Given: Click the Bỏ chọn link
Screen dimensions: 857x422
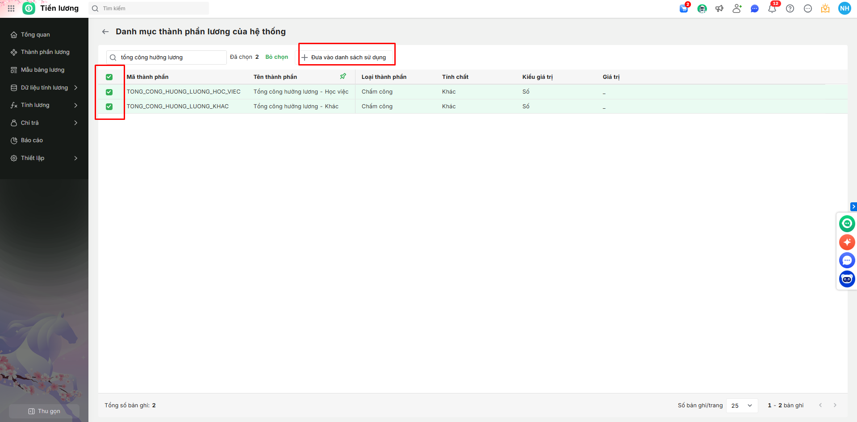Looking at the screenshot, I should click(x=276, y=57).
